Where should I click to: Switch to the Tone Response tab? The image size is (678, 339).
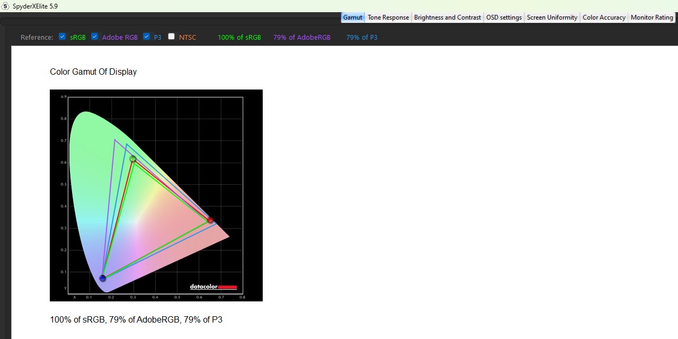388,17
